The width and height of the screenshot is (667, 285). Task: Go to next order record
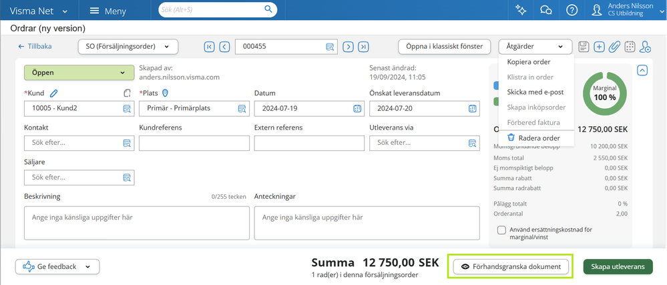[x=348, y=47]
